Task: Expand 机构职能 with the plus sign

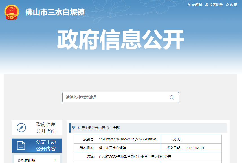Action: [x=55, y=160]
